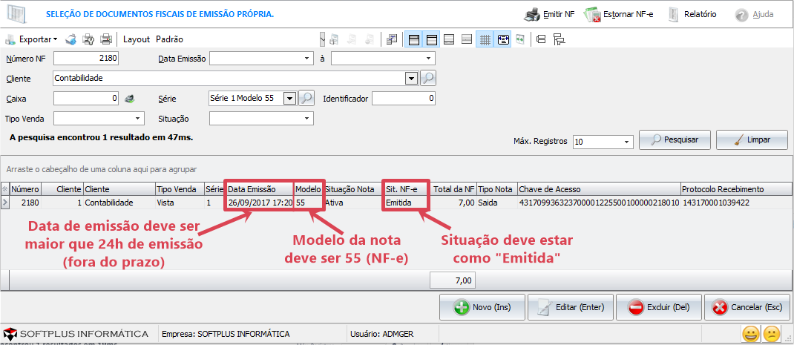The height and width of the screenshot is (345, 794).
Task: Click the Excluir (Del) button
Action: click(659, 307)
